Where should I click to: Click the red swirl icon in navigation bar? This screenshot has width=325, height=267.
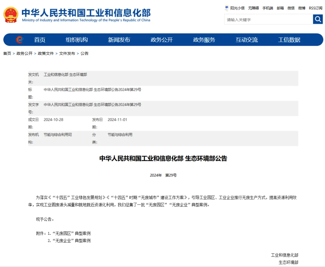click(x=20, y=40)
